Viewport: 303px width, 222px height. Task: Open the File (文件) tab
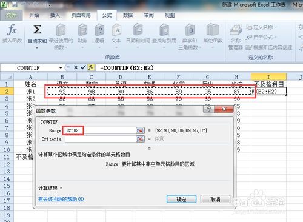(11, 15)
